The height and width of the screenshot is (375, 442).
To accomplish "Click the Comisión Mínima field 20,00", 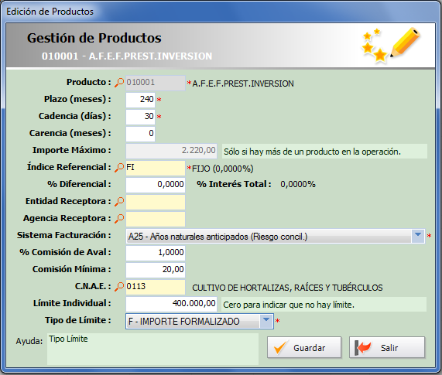I will pos(156,270).
